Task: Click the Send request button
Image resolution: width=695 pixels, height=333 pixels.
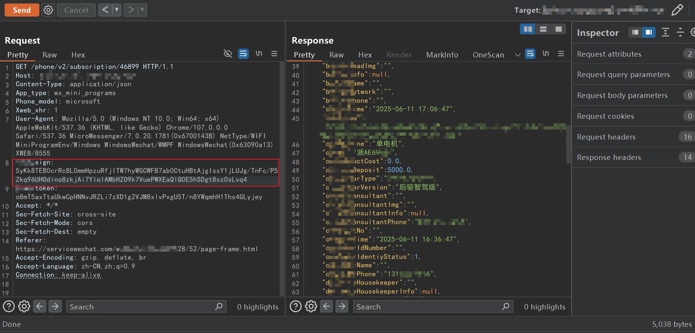Action: click(22, 10)
